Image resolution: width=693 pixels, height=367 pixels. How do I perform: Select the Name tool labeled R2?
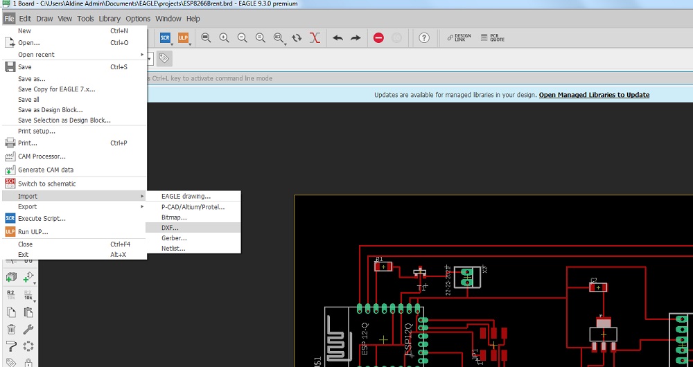(x=10, y=294)
